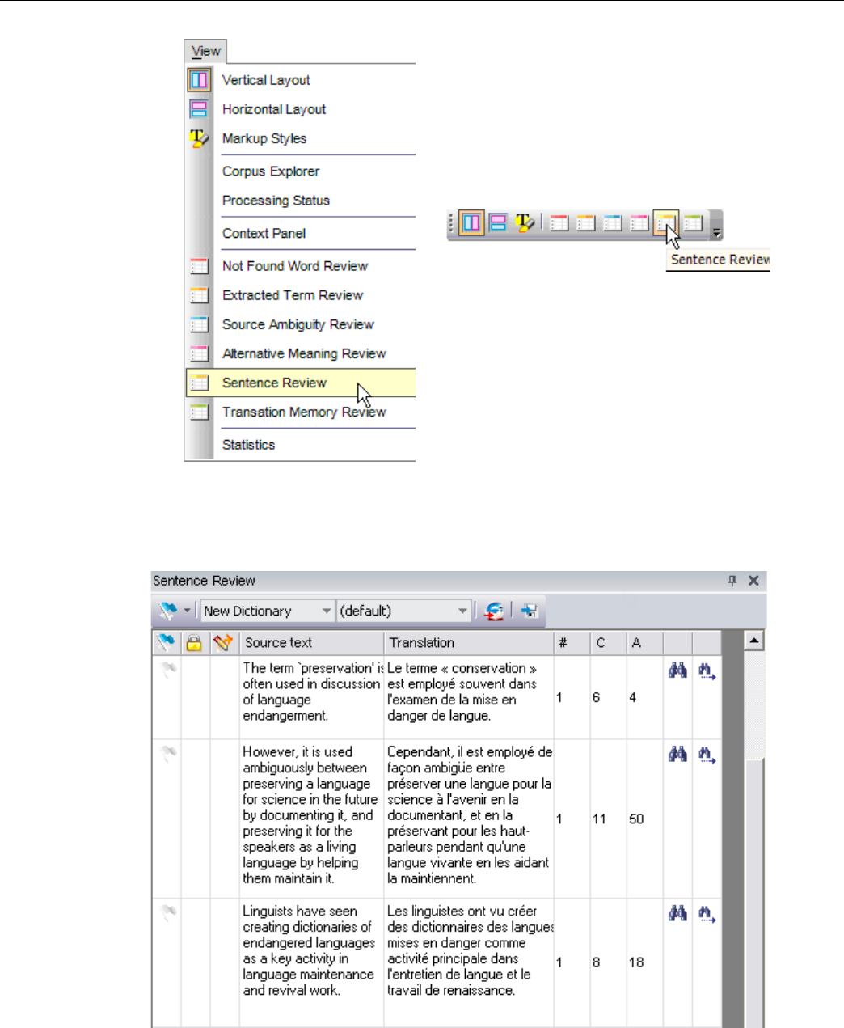Sort by # column header
Image resolution: width=844 pixels, height=1028 pixels.
tap(572, 643)
